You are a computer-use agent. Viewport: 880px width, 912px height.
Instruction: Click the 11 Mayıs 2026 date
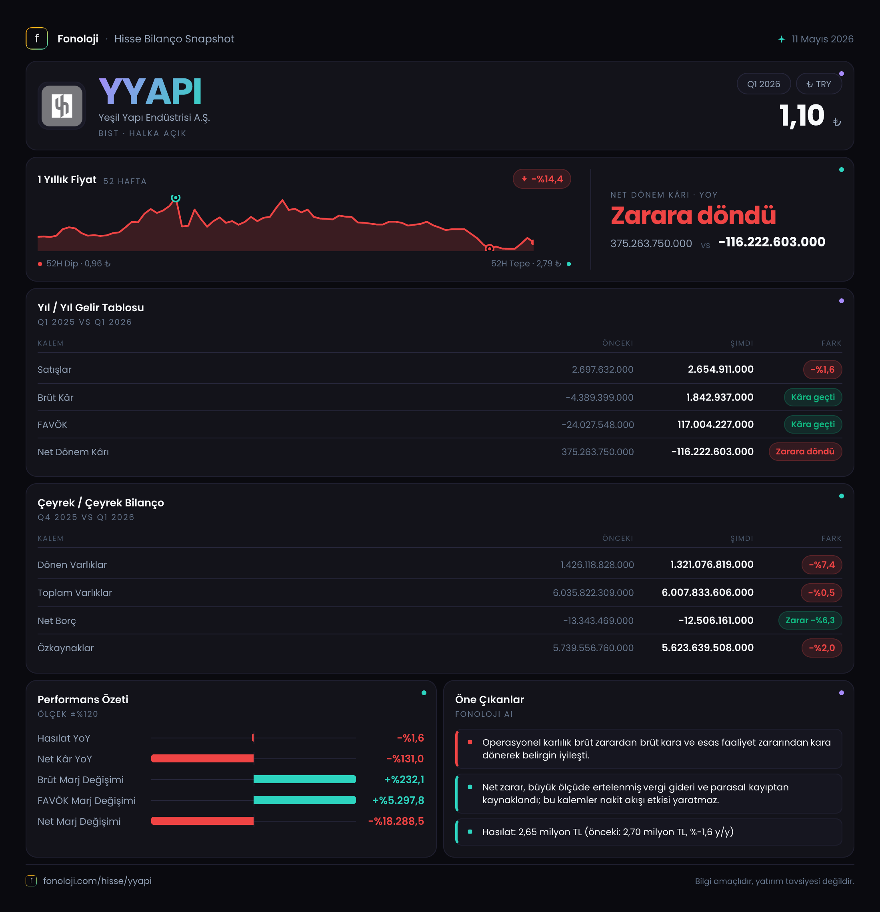pos(822,39)
